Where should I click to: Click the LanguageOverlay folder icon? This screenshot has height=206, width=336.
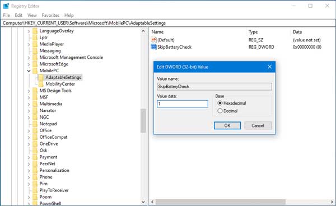click(35, 31)
